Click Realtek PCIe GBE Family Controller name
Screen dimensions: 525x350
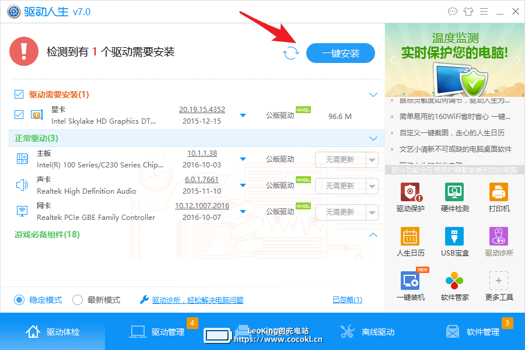coord(96,218)
